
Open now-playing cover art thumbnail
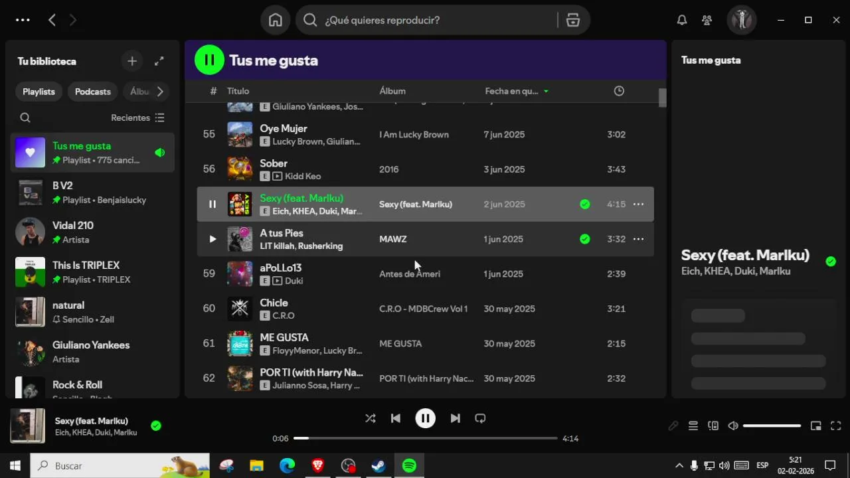27,426
